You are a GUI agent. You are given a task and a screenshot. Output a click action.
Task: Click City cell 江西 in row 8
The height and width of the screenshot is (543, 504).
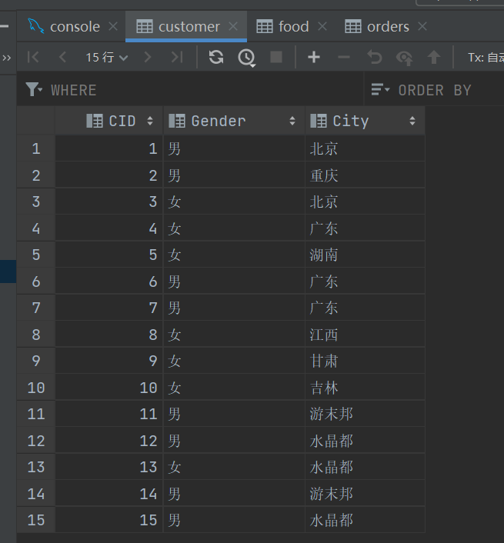[365, 335]
